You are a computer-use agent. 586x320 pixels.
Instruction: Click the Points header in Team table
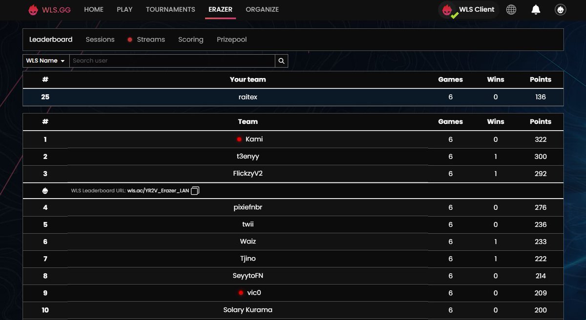[541, 121]
